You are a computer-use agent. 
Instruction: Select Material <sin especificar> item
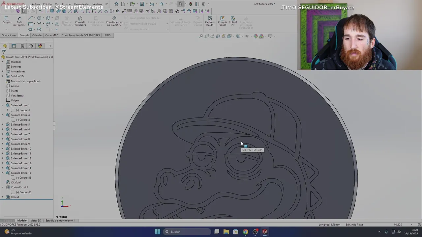(26, 81)
